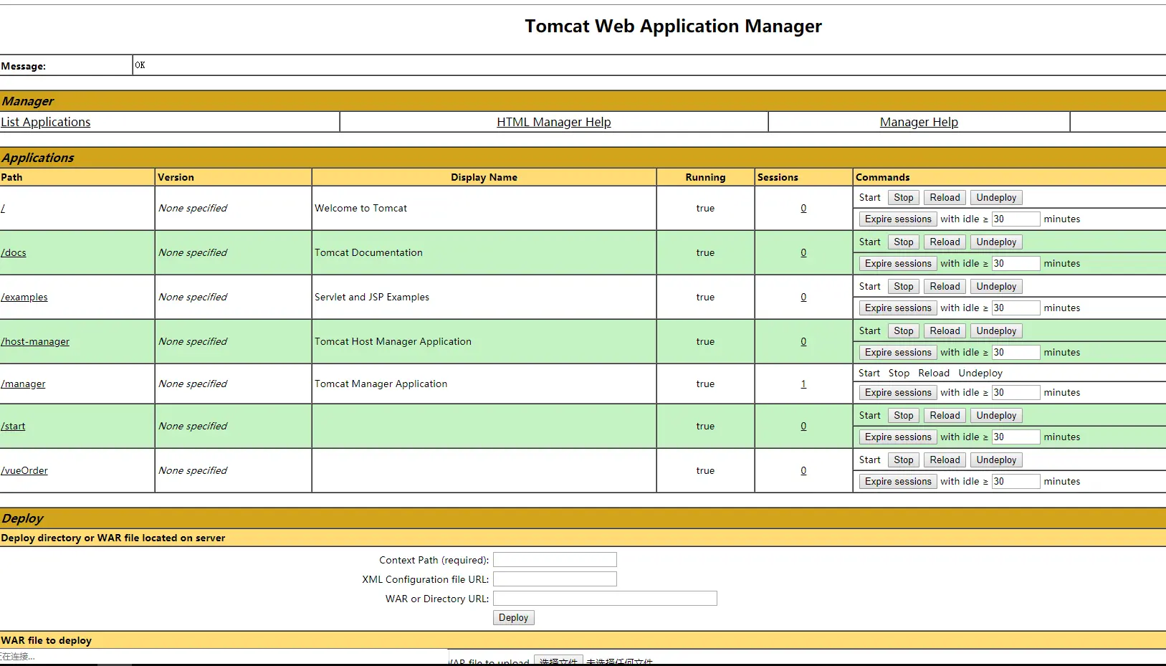Open the /vueOrder application path
The width and height of the screenshot is (1166, 666).
pos(24,471)
